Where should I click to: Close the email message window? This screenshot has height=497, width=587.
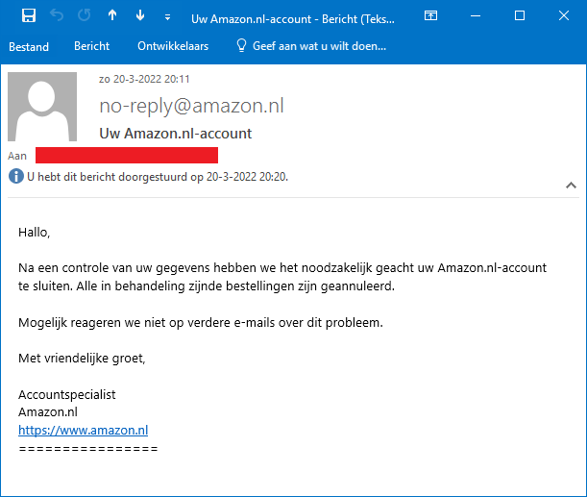point(564,16)
